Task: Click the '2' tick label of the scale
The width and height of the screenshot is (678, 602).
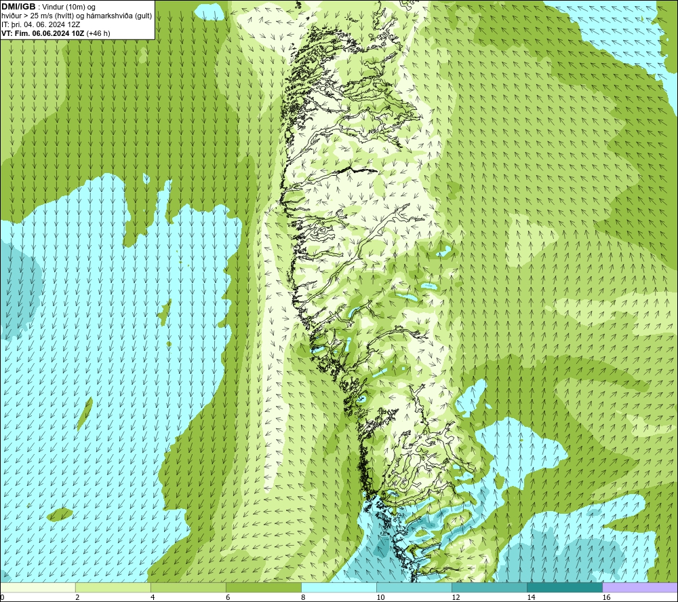Action: tap(77, 598)
